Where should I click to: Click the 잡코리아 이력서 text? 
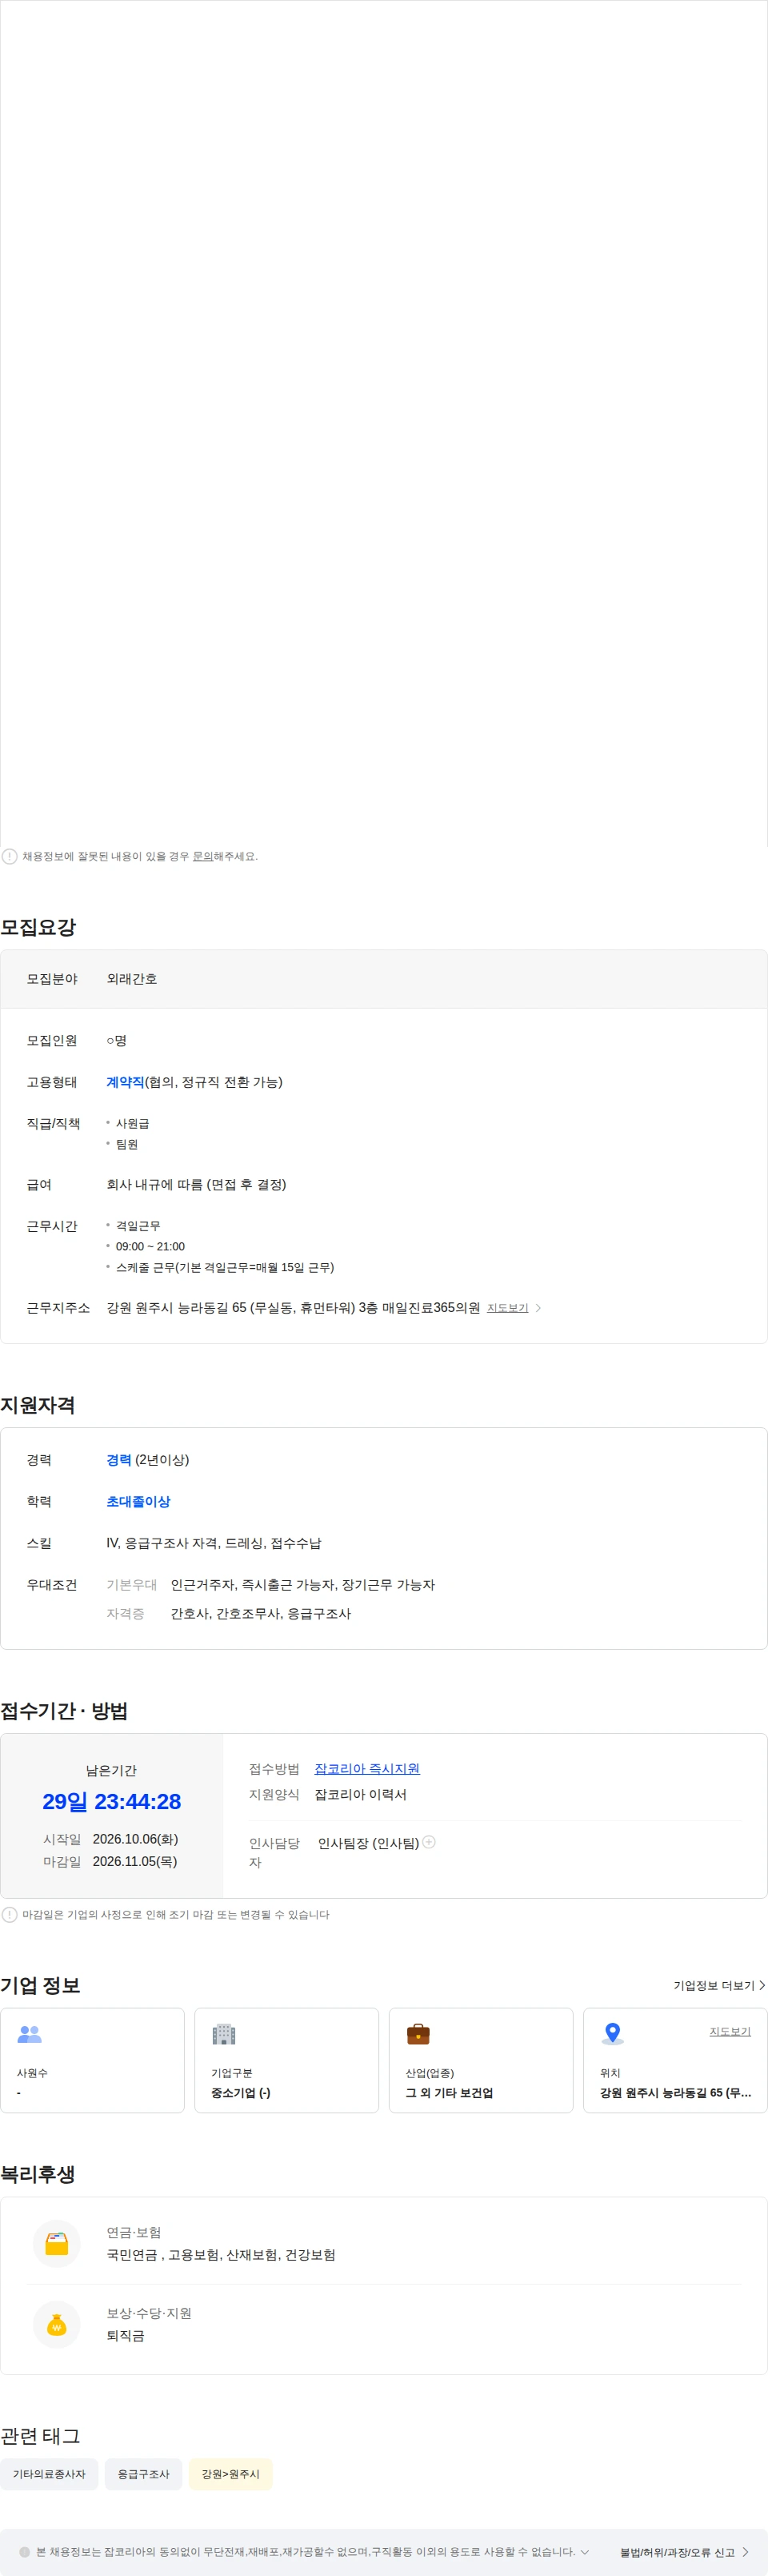pos(361,1795)
